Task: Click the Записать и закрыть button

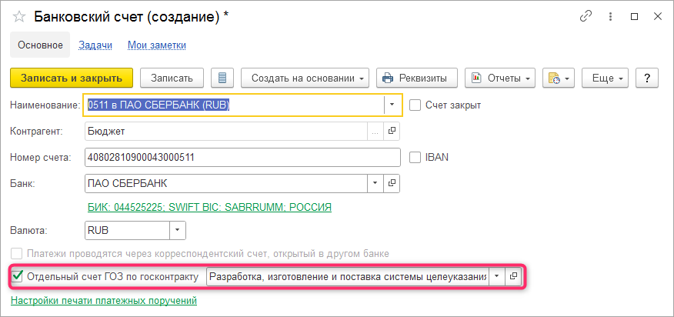Action: [72, 78]
